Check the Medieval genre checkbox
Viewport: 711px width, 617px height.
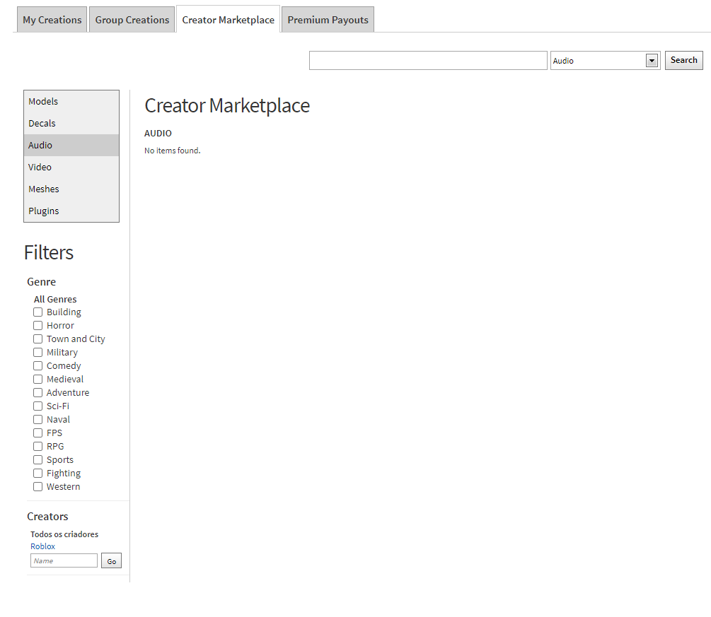click(x=37, y=379)
